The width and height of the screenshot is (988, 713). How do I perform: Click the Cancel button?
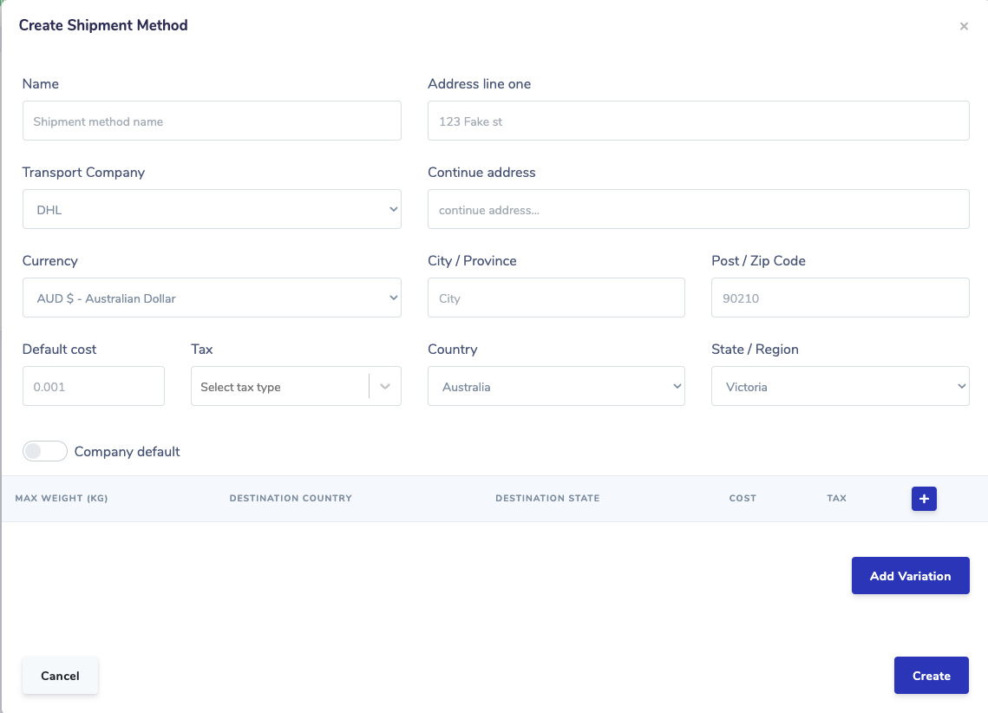pos(60,676)
